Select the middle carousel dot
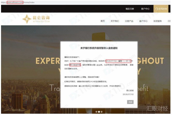Image resolution: width=172 pixels, height=115 pixels. click(99, 112)
